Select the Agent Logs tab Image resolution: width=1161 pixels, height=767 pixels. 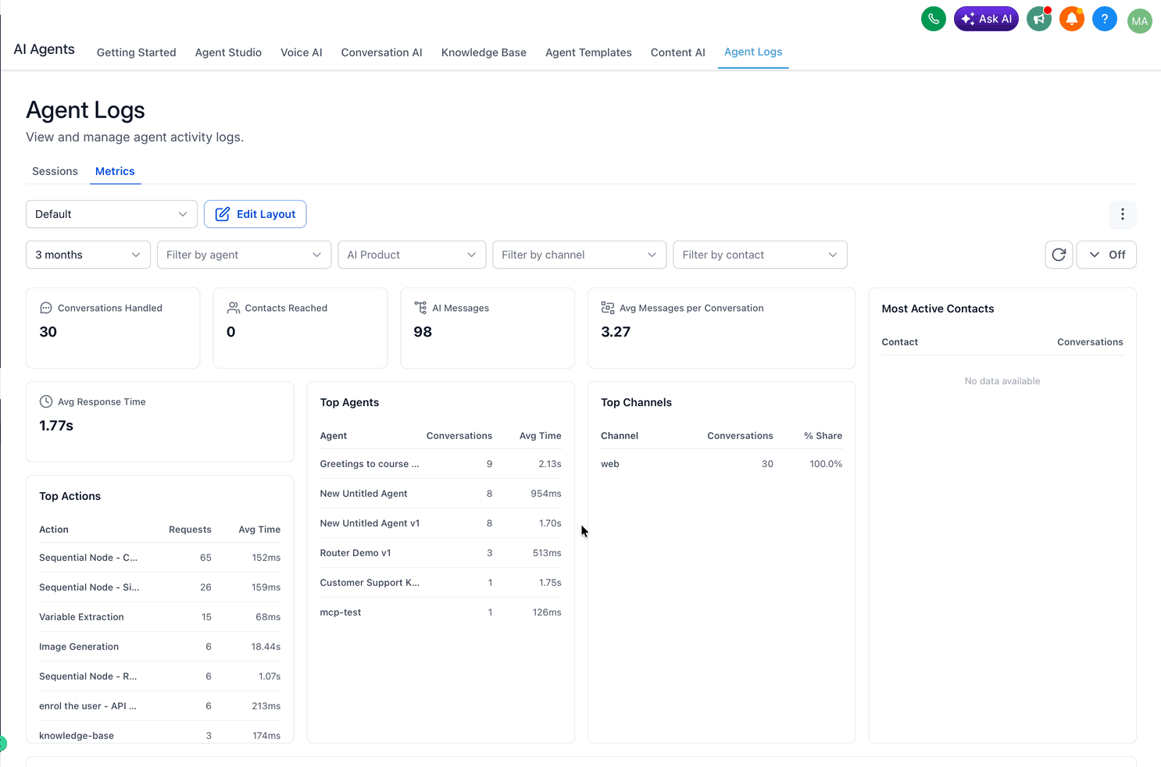coord(753,52)
